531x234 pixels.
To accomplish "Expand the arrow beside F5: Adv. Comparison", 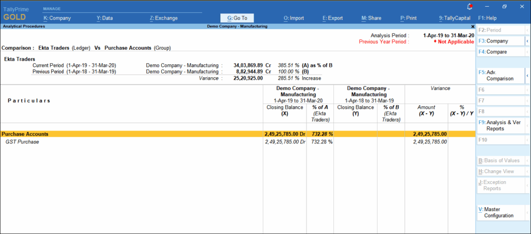I will 527,76.
